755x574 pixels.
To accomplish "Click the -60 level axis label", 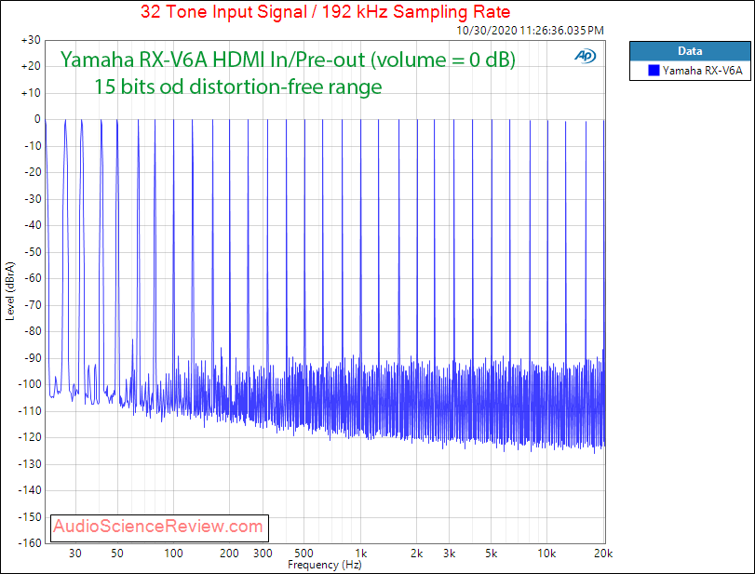I will click(33, 278).
